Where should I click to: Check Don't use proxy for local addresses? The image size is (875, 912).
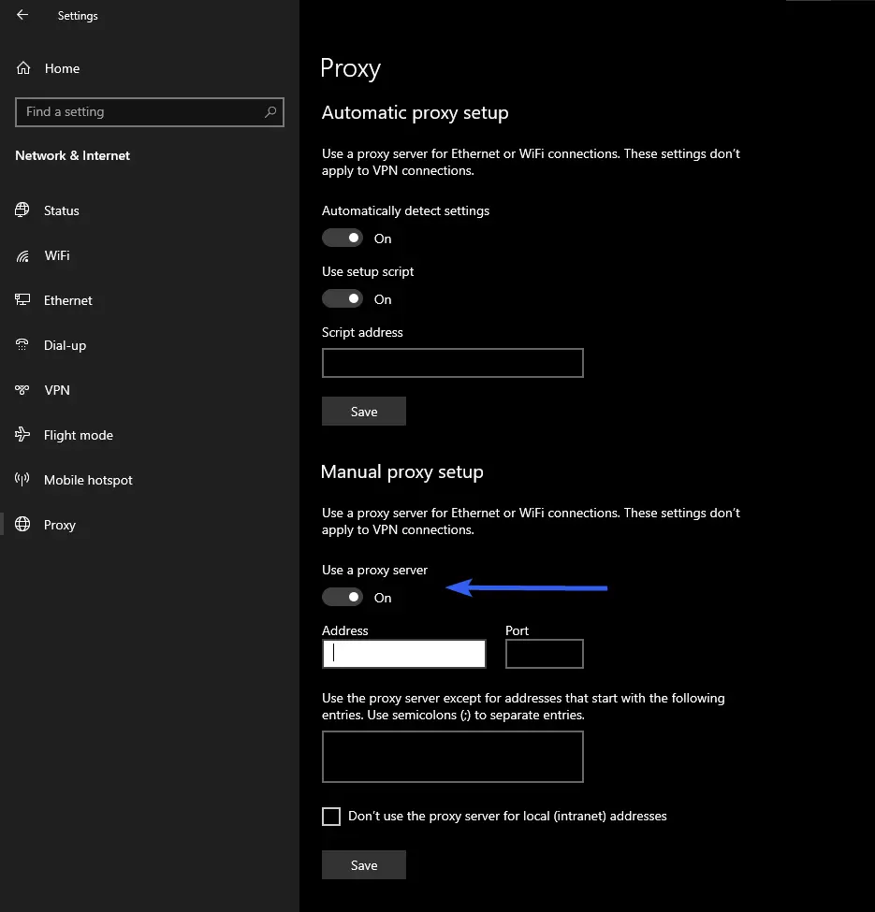point(331,817)
